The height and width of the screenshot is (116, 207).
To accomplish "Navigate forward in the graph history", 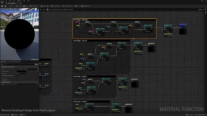I will coord(44,9).
